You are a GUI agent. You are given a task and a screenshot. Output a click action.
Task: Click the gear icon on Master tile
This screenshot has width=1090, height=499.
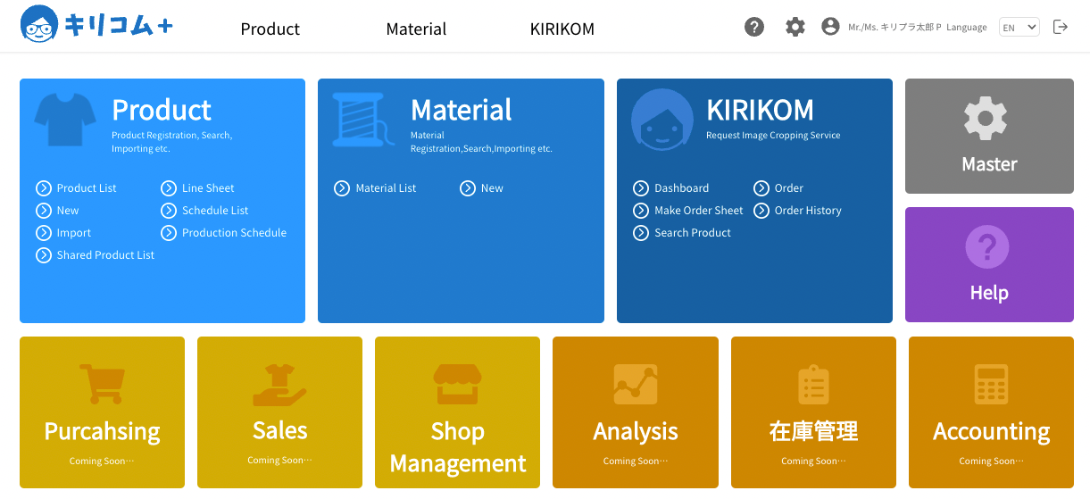[x=986, y=119]
